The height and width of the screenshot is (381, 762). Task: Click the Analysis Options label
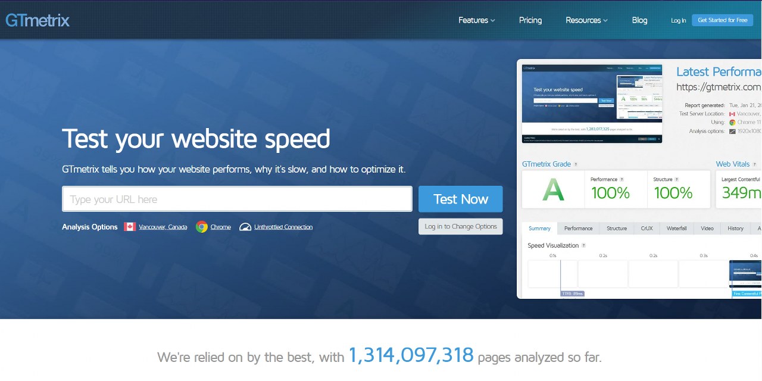(x=90, y=227)
